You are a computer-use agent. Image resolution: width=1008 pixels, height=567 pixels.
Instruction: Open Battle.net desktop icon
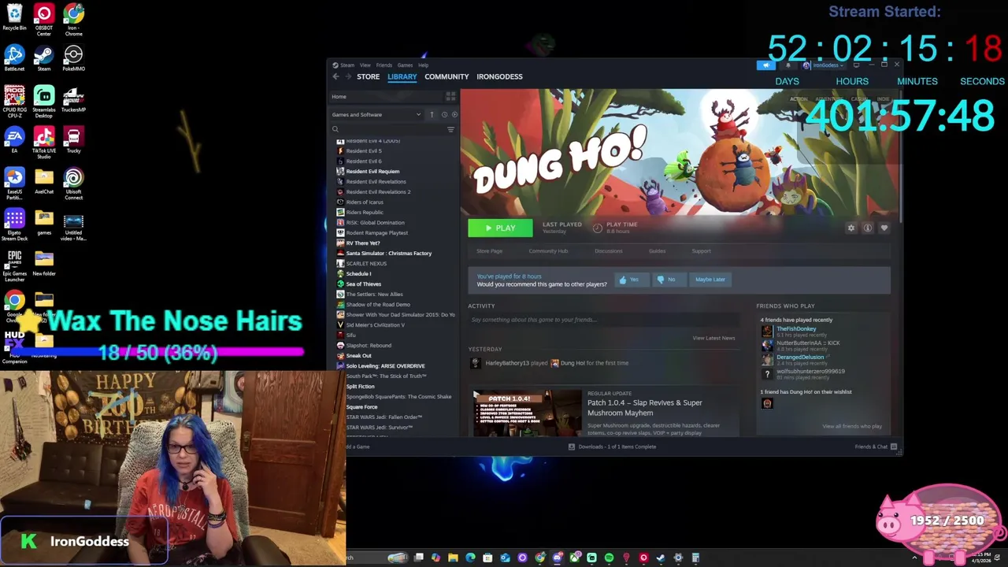(x=14, y=58)
